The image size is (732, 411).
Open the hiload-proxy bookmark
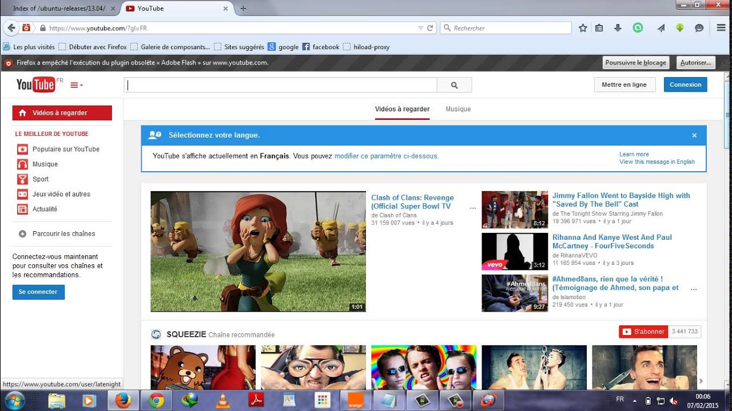366,47
